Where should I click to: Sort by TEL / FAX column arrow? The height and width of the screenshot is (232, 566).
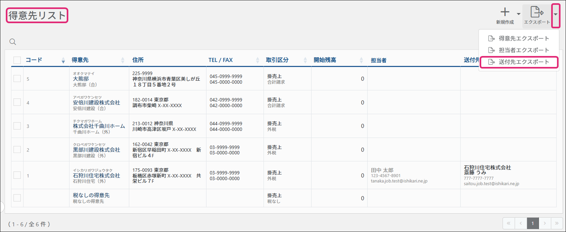(257, 60)
